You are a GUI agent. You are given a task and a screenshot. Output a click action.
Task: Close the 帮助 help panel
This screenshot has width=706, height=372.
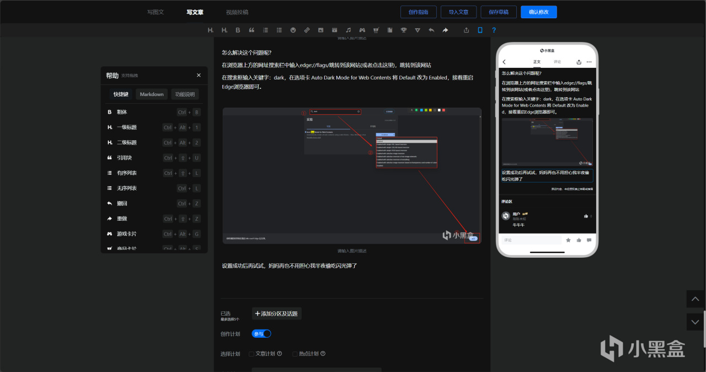point(199,75)
